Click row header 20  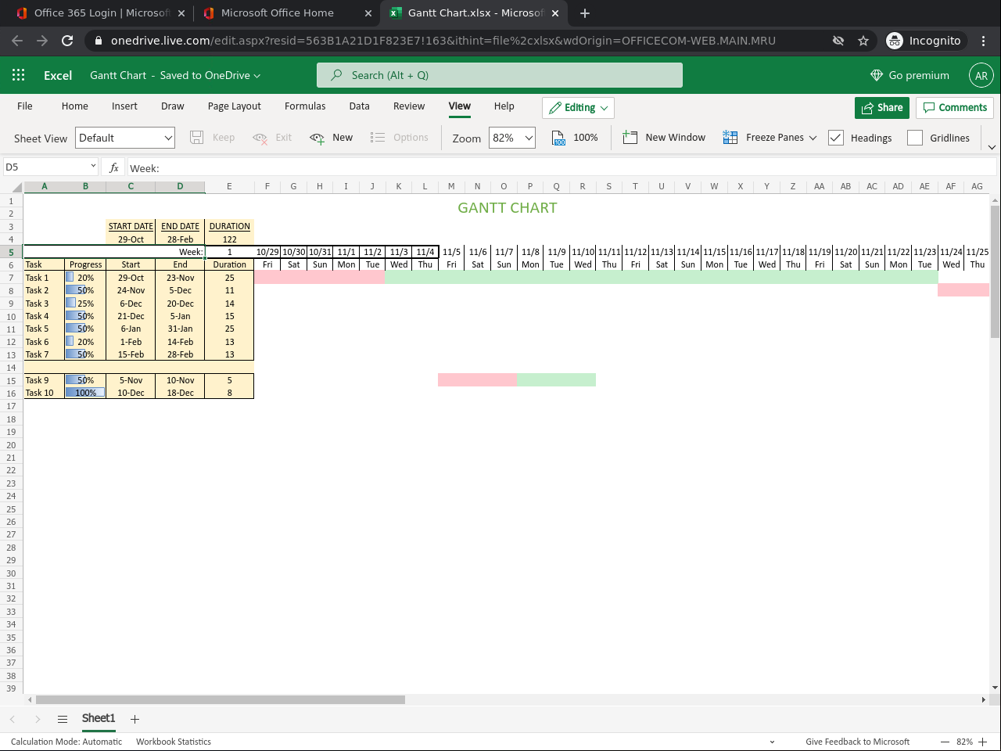[x=11, y=445]
